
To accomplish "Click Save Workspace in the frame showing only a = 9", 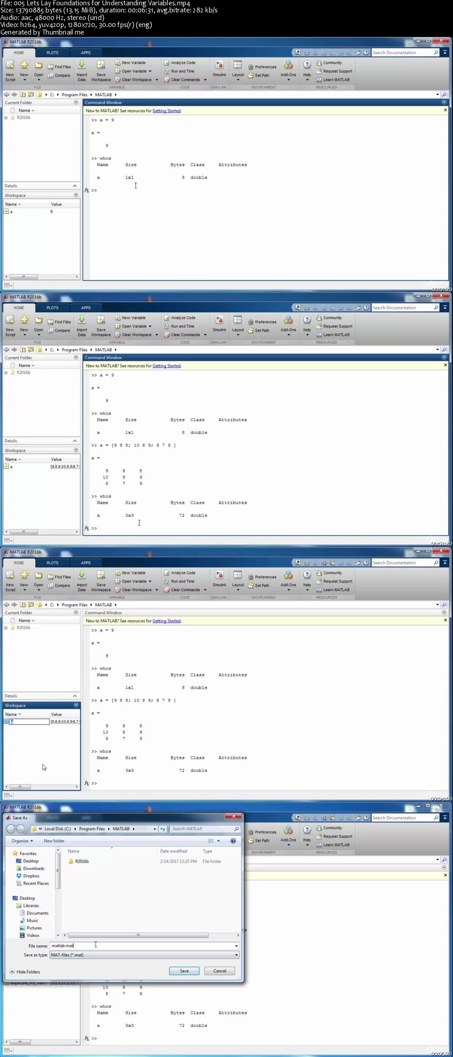I will pos(101,70).
